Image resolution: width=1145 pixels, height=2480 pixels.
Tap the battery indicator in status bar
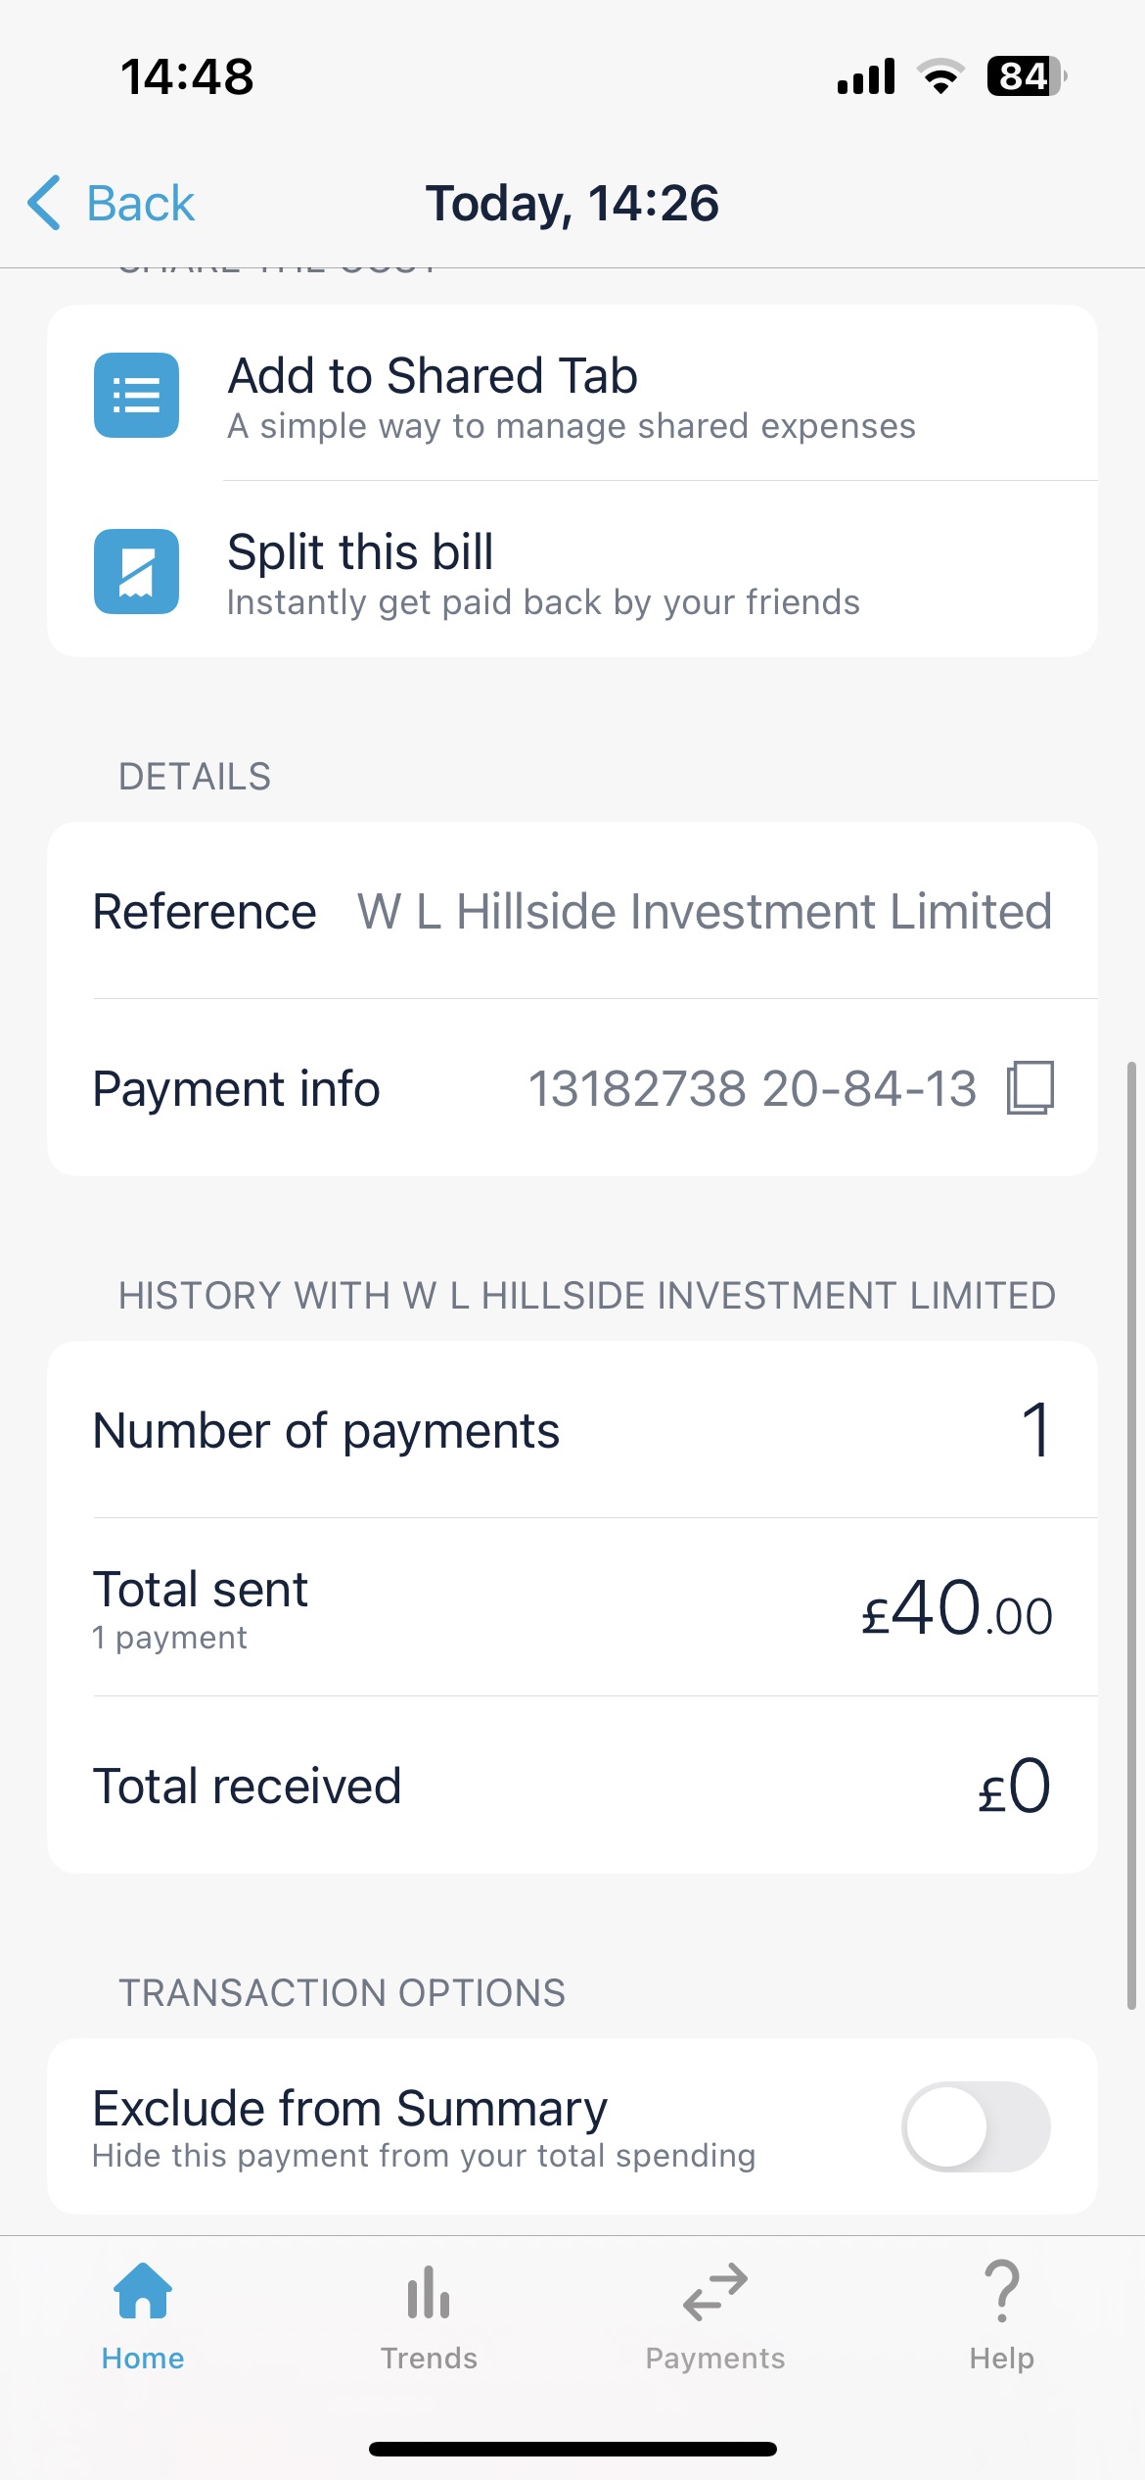(1025, 76)
